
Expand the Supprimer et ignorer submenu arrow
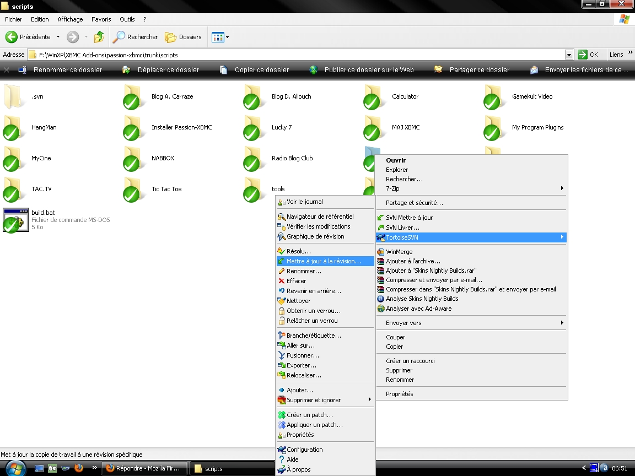coord(370,399)
